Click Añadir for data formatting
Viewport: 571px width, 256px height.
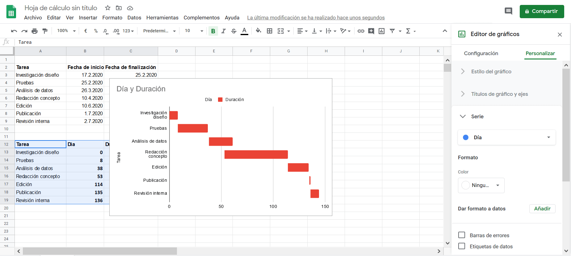pos(542,209)
